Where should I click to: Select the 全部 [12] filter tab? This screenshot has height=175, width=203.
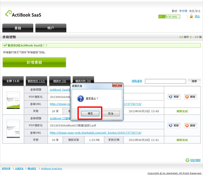[x=13, y=81]
